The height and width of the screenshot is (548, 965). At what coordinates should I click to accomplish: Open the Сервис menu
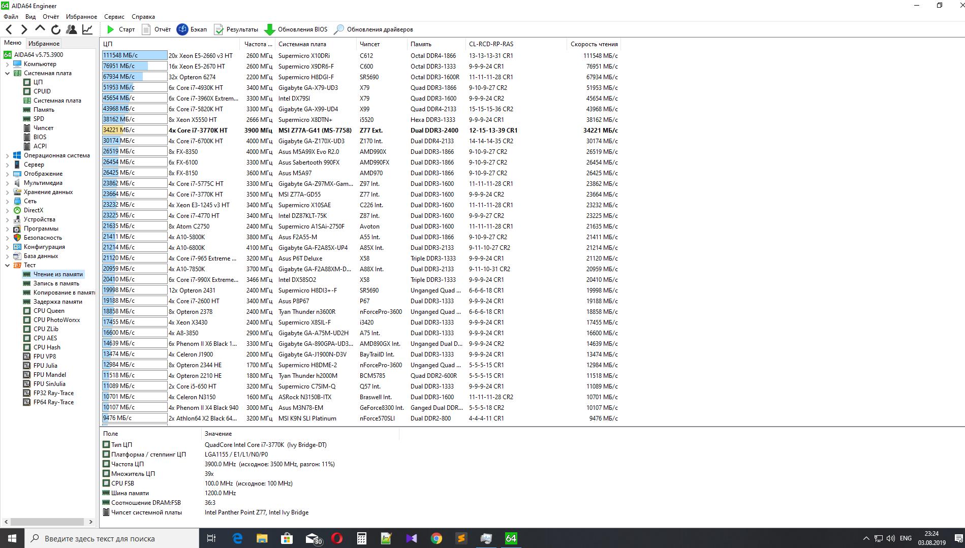point(114,17)
